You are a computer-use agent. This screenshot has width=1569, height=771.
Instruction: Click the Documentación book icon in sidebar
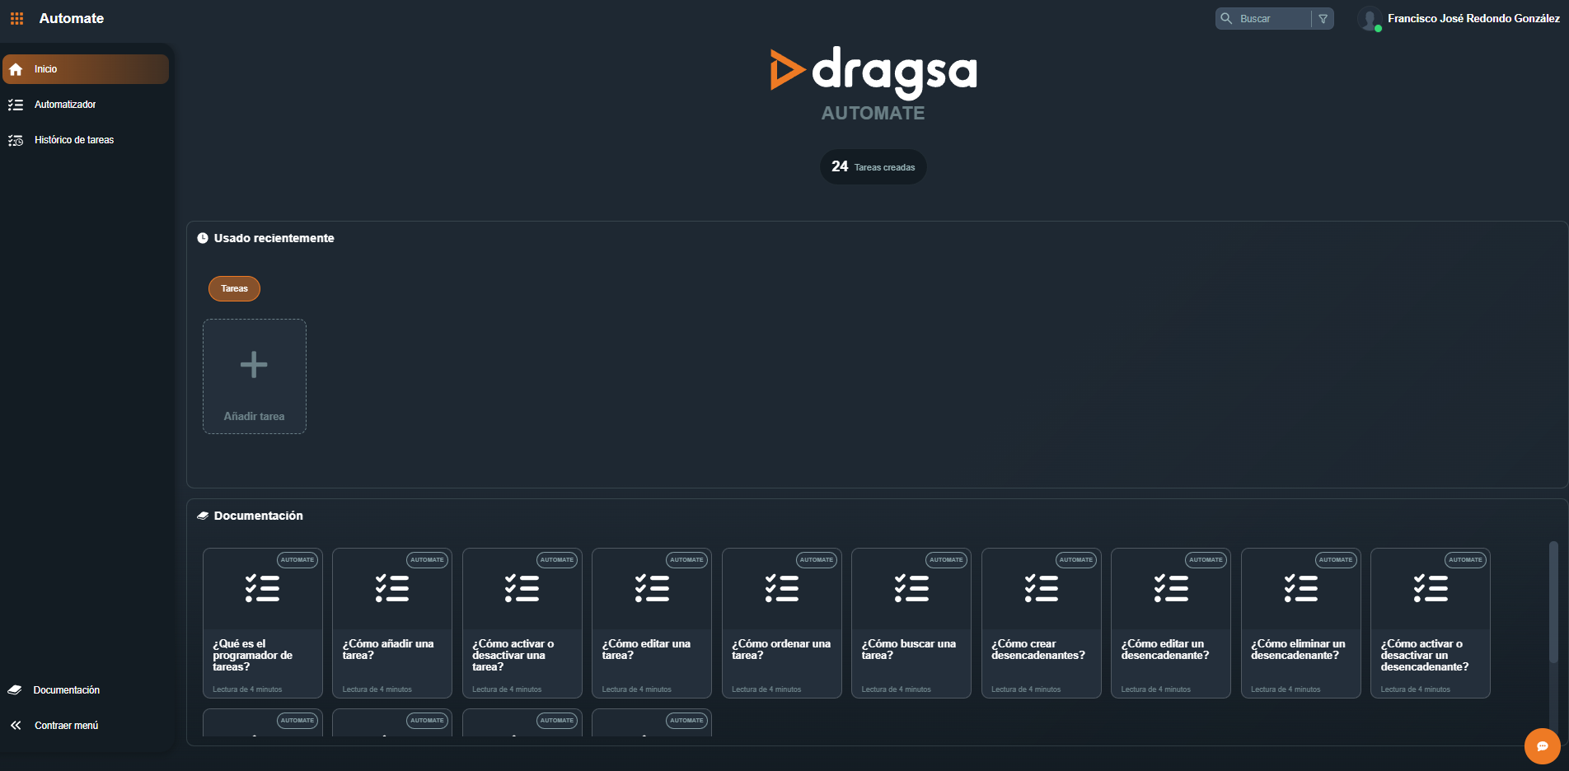click(x=16, y=689)
